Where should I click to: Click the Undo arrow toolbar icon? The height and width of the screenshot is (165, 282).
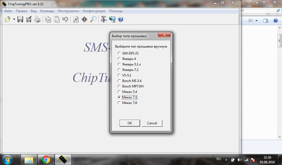tap(65, 20)
